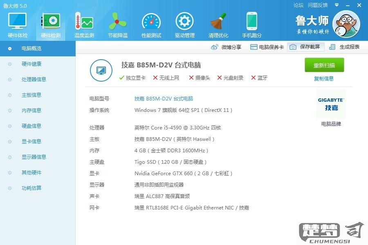Select the 硬件检测 hardware detection icon
368x245 pixels.
click(51, 21)
